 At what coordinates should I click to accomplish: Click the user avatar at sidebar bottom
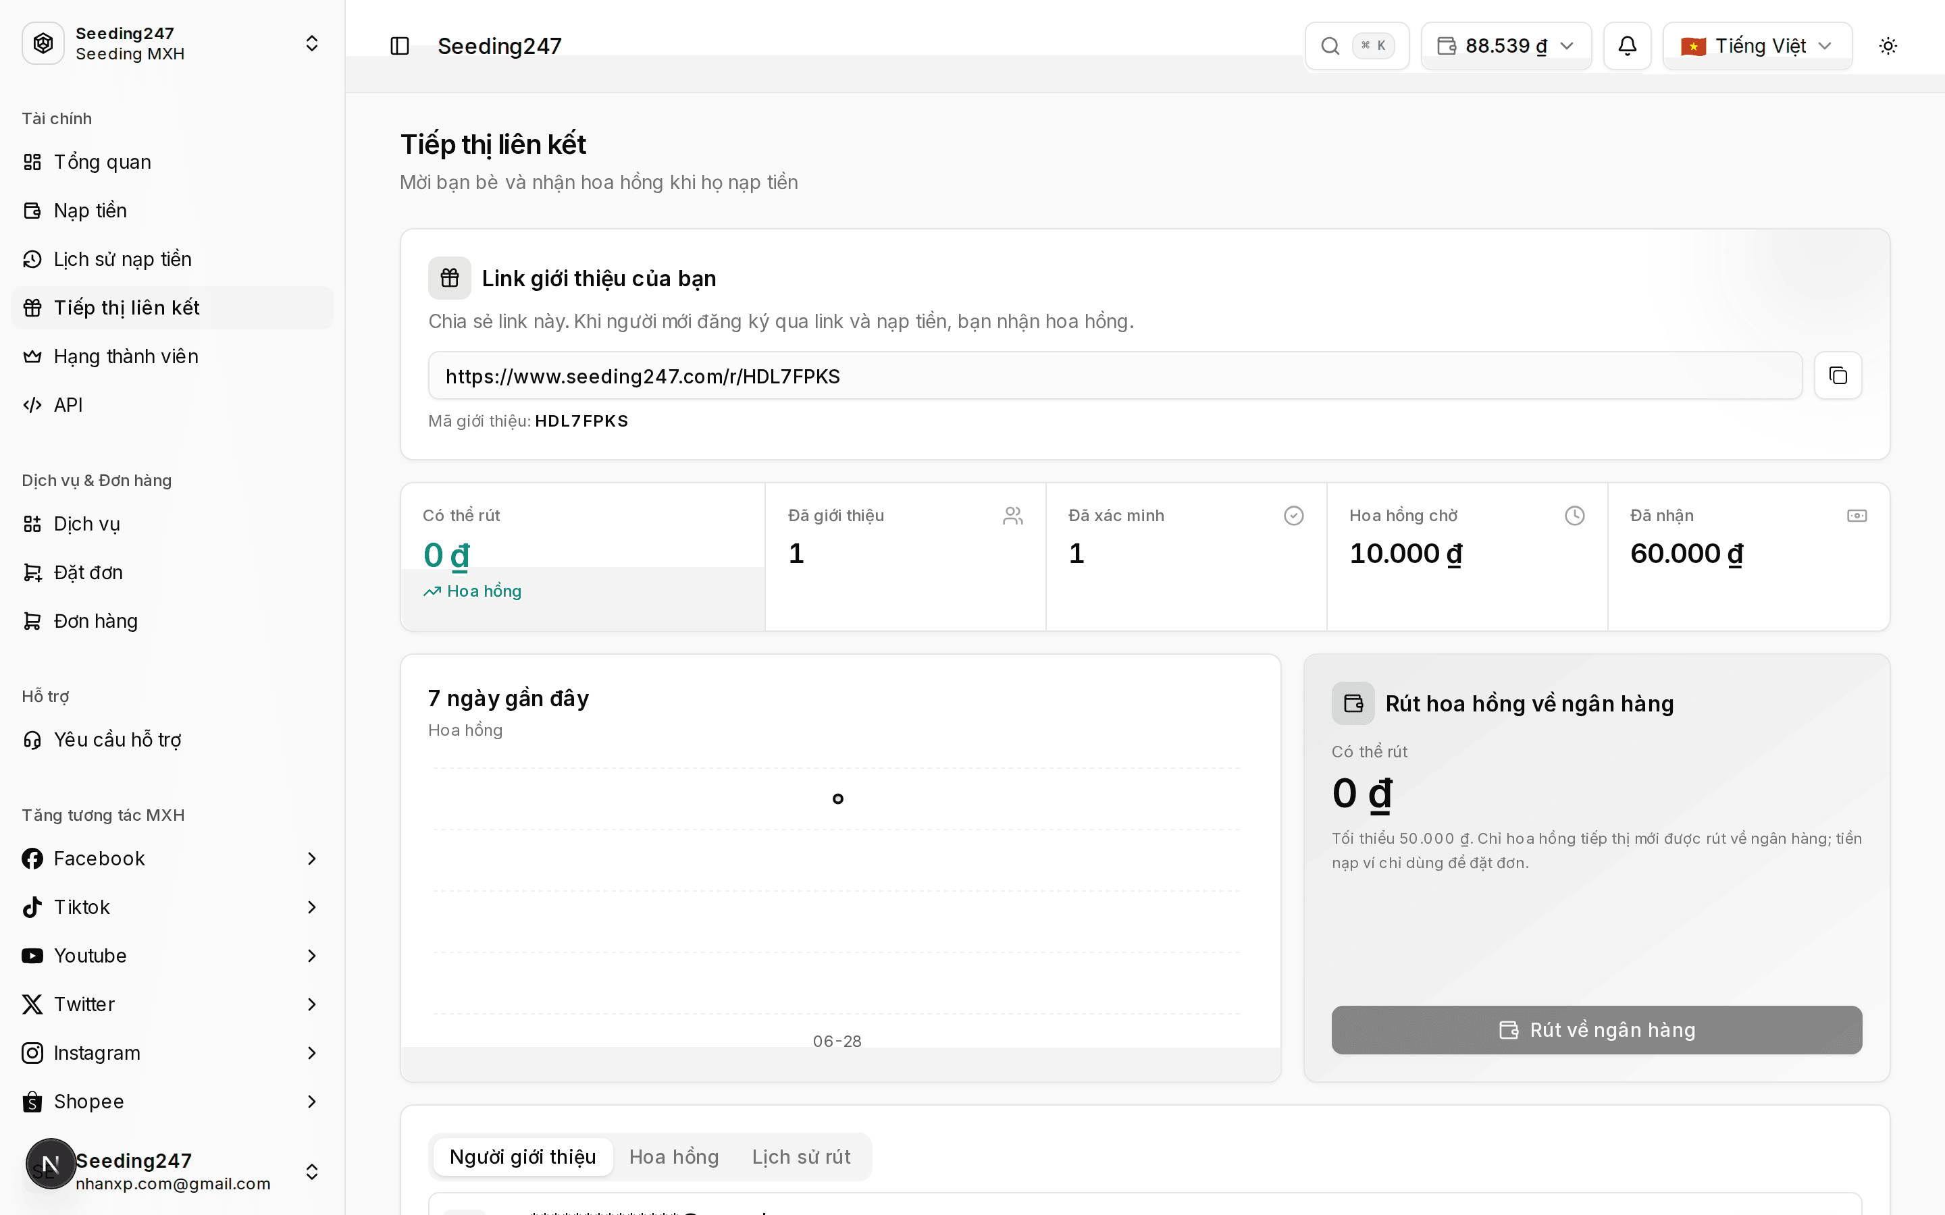click(x=51, y=1164)
